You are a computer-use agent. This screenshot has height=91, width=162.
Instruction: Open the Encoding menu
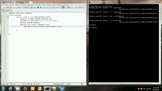(23, 5)
